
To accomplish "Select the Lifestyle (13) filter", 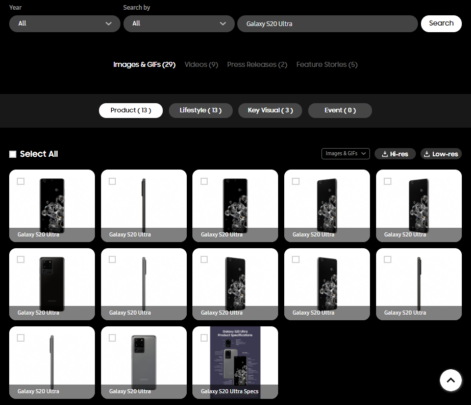I will pyautogui.click(x=201, y=110).
